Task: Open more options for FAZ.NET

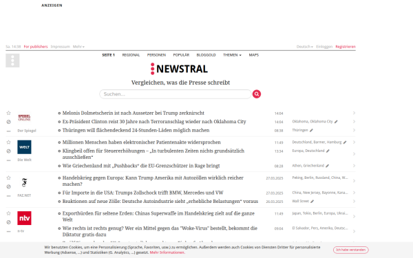Action: coord(9,195)
